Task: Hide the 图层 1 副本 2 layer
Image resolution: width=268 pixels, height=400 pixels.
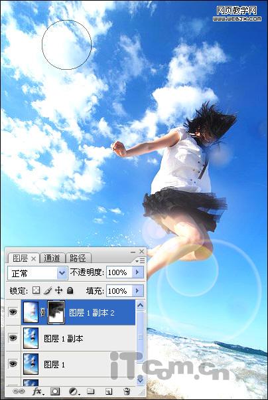Action: coord(13,312)
